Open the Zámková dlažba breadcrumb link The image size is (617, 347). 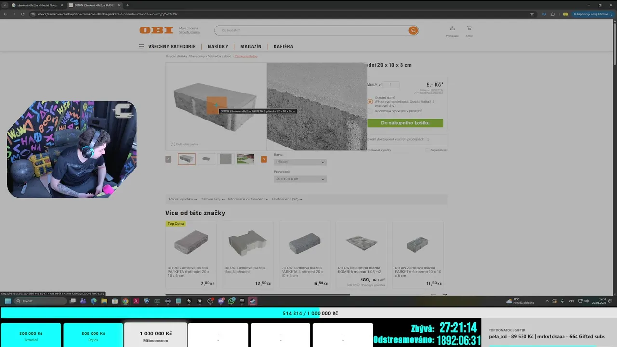point(246,56)
